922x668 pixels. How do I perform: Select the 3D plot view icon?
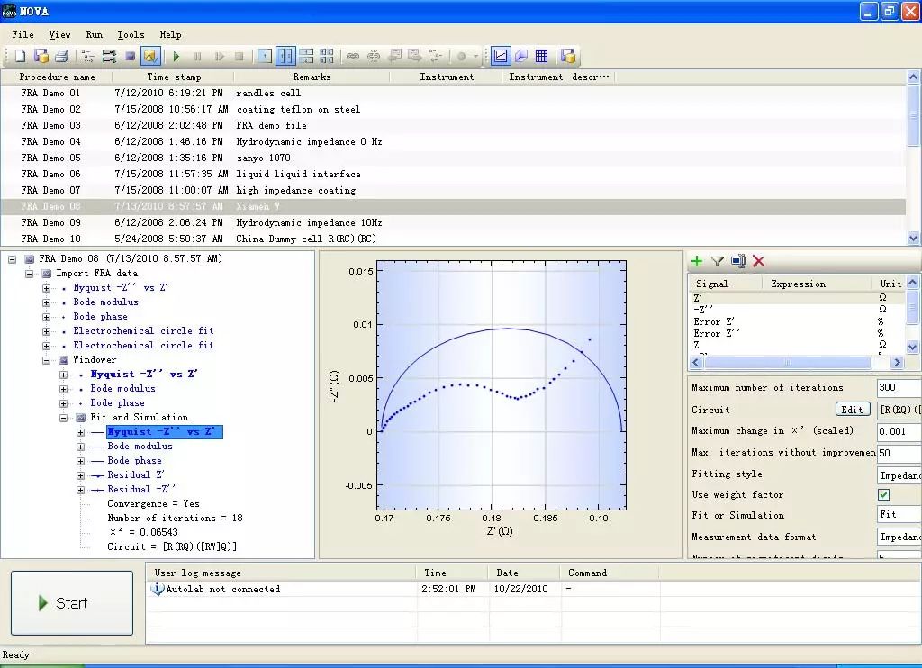pos(521,56)
